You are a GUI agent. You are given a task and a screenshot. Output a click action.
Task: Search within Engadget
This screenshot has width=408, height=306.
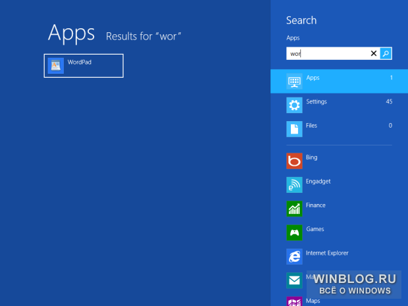319,182
